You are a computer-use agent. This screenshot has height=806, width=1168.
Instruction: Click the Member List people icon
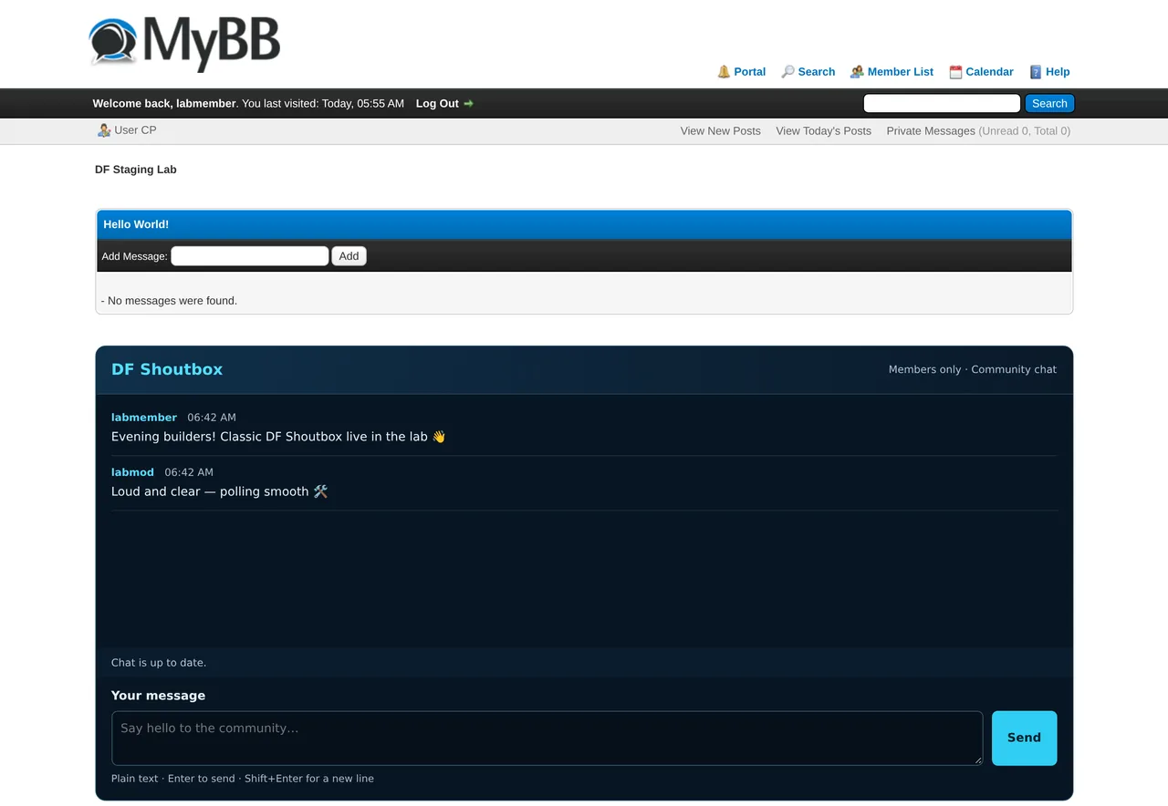(857, 72)
